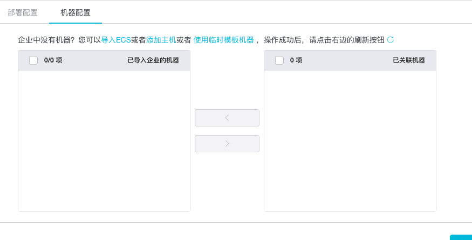Switch to the 部署配置 tab
This screenshot has width=472, height=240.
tap(23, 13)
